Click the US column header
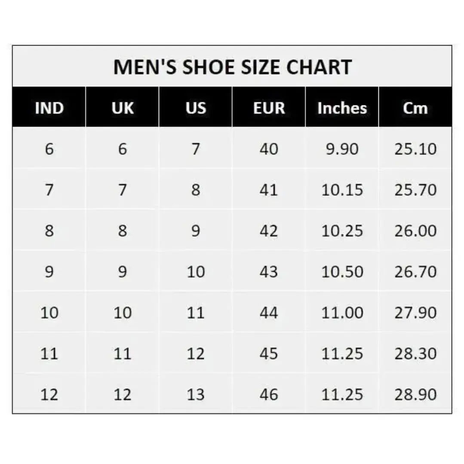464x464 pixels. [196, 108]
